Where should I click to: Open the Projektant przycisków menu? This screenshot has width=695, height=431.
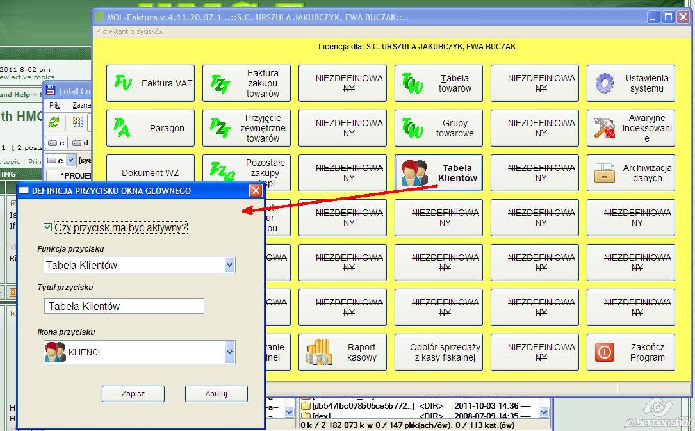coord(130,31)
